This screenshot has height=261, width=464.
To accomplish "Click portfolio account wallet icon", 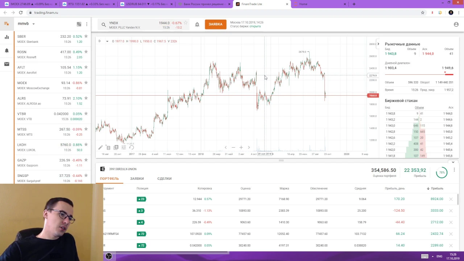I will pyautogui.click(x=103, y=169).
